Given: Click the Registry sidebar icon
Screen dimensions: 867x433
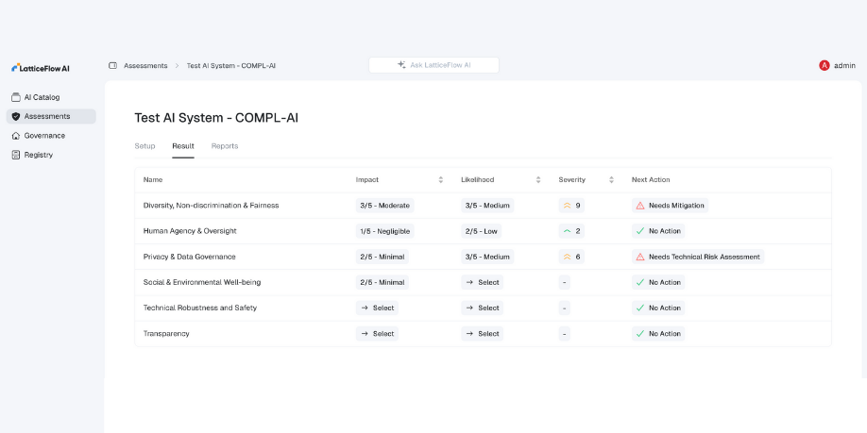Looking at the screenshot, I should pos(15,156).
